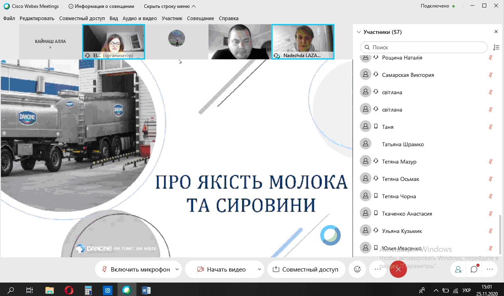Click the headset audio icon beside Тетяна Мазур
The image size is (504, 296).
click(x=376, y=162)
